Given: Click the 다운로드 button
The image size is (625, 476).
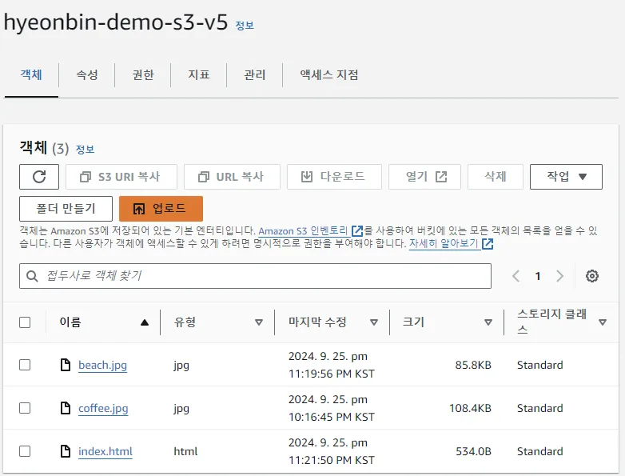Looking at the screenshot, I should (x=334, y=176).
